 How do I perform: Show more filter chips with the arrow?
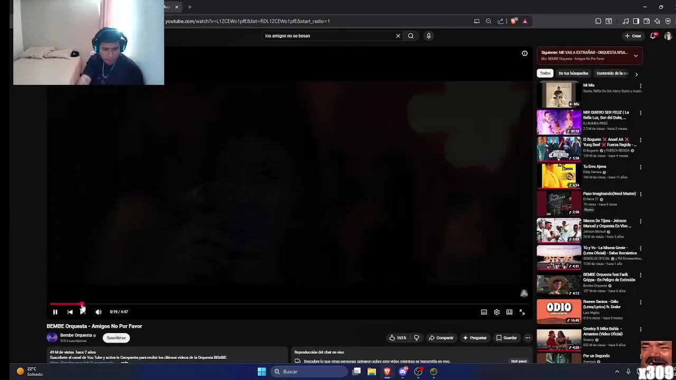(x=636, y=74)
